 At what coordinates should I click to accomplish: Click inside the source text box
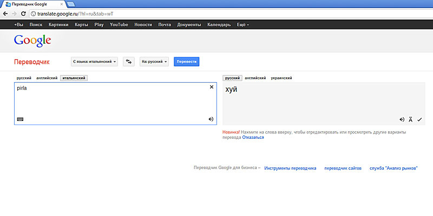point(108,103)
